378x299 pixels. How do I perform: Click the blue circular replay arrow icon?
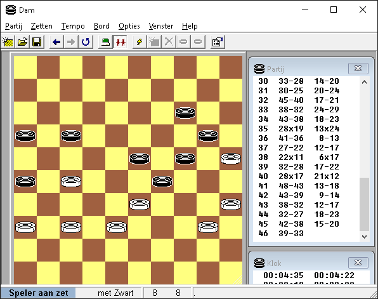[x=86, y=42]
